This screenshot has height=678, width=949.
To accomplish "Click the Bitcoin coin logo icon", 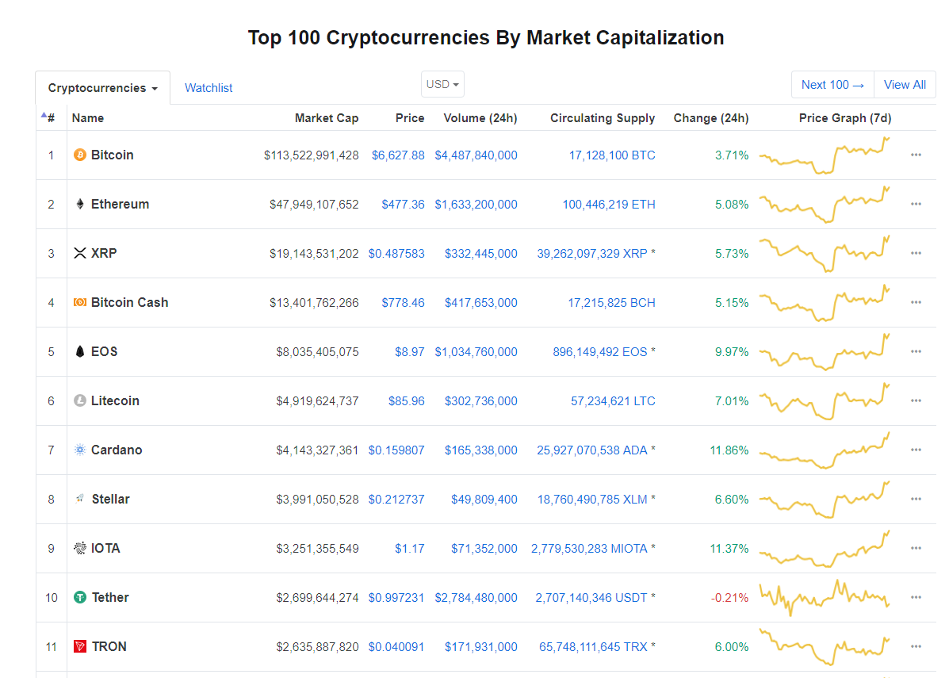I will (79, 155).
